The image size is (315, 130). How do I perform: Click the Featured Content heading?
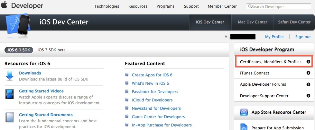(145, 64)
